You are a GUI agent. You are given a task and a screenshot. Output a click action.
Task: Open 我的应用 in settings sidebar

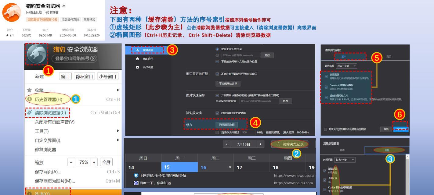[148, 58]
